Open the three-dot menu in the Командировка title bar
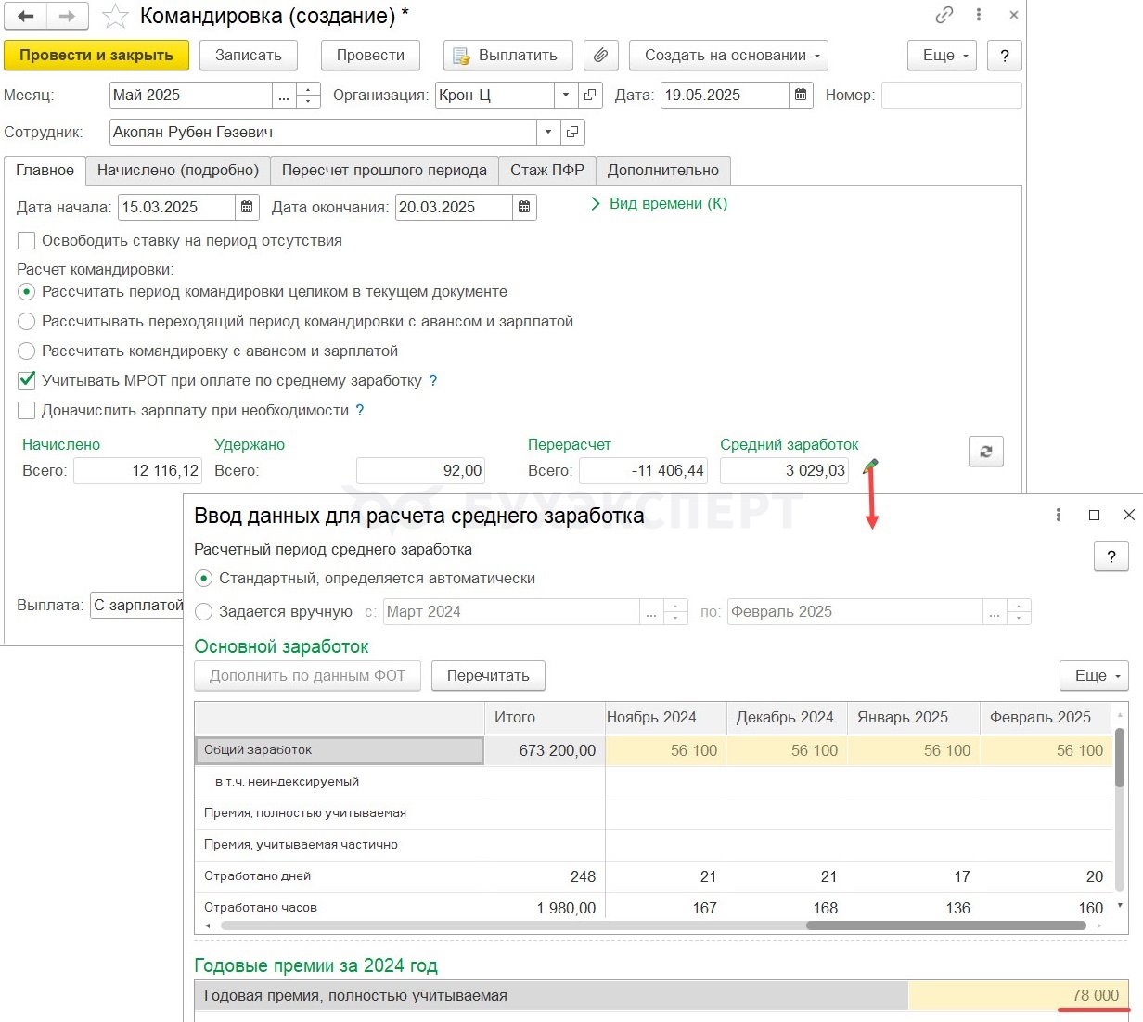Image resolution: width=1143 pixels, height=1022 pixels. pos(979,16)
